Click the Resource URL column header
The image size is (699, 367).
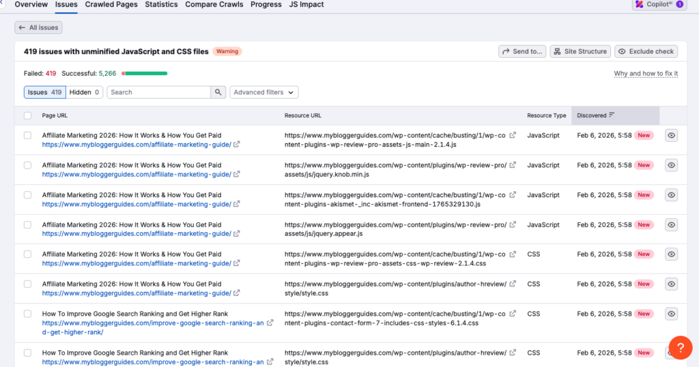click(302, 115)
